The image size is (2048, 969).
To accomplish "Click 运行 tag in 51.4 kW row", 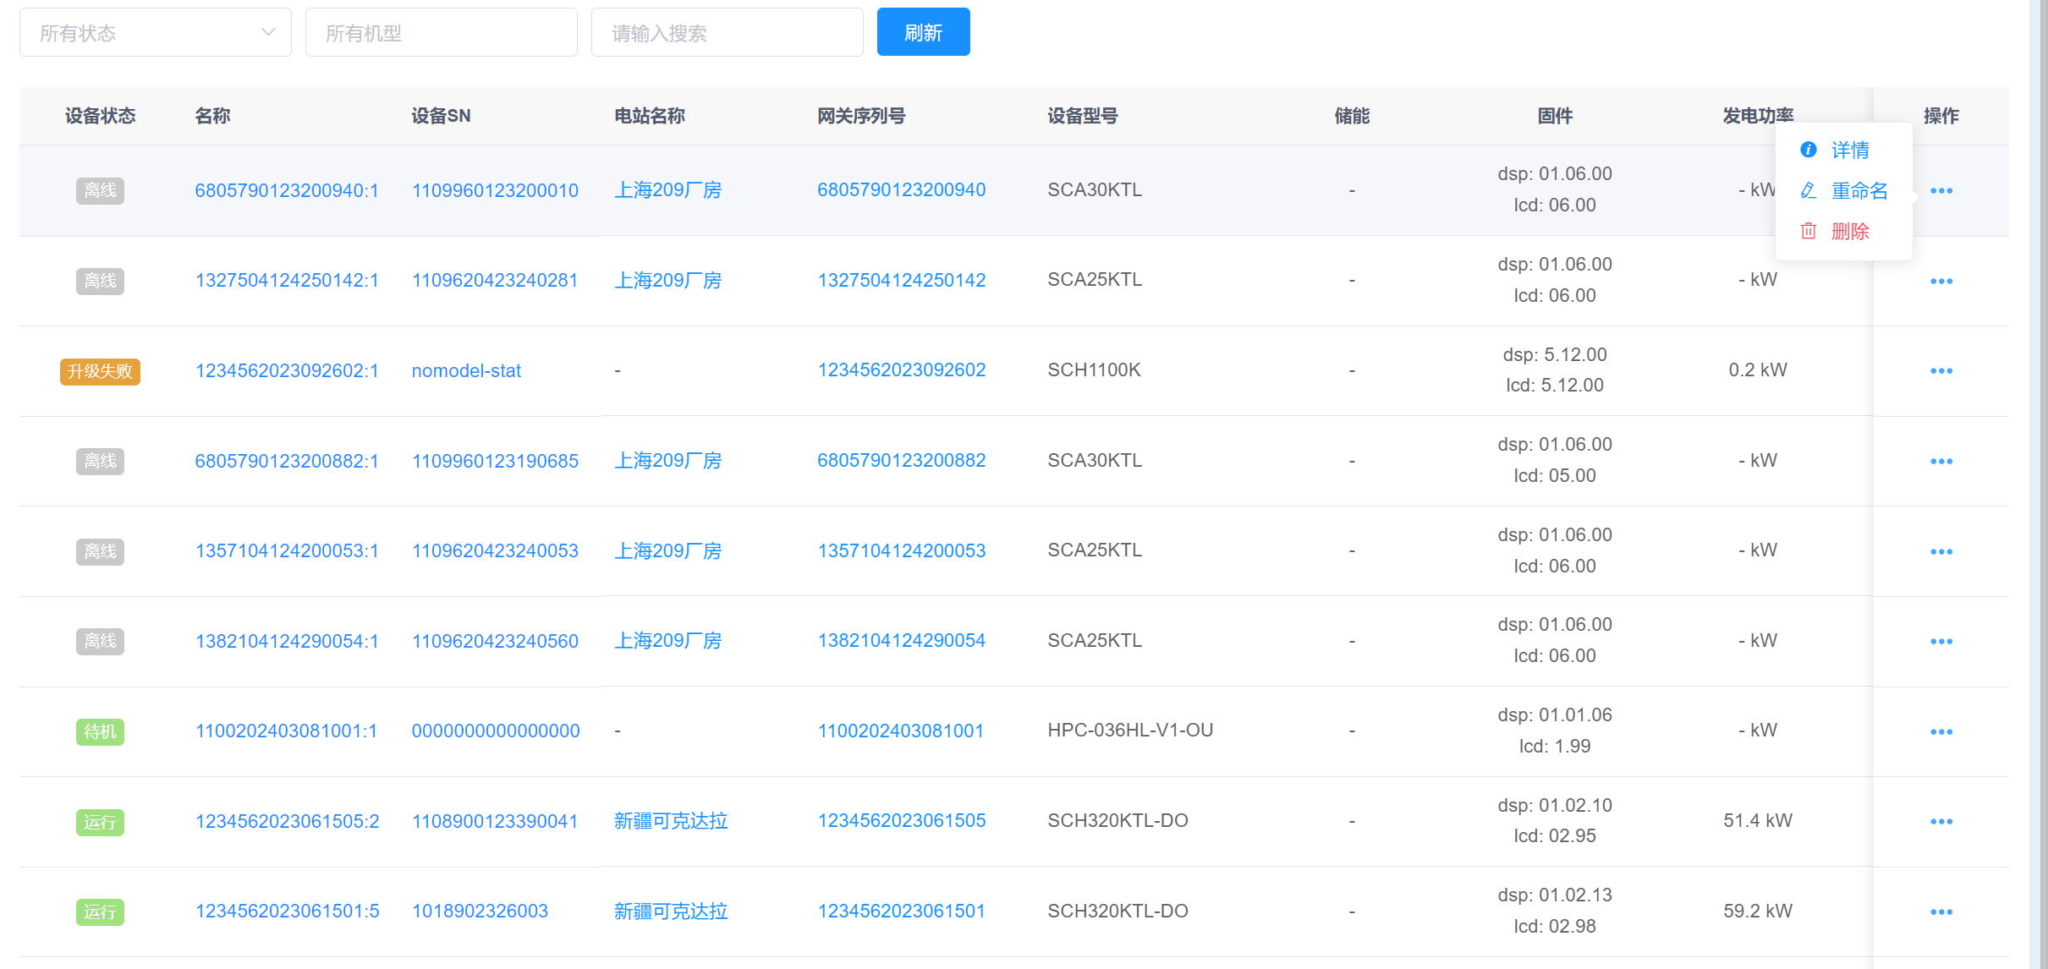I will pos(100,822).
